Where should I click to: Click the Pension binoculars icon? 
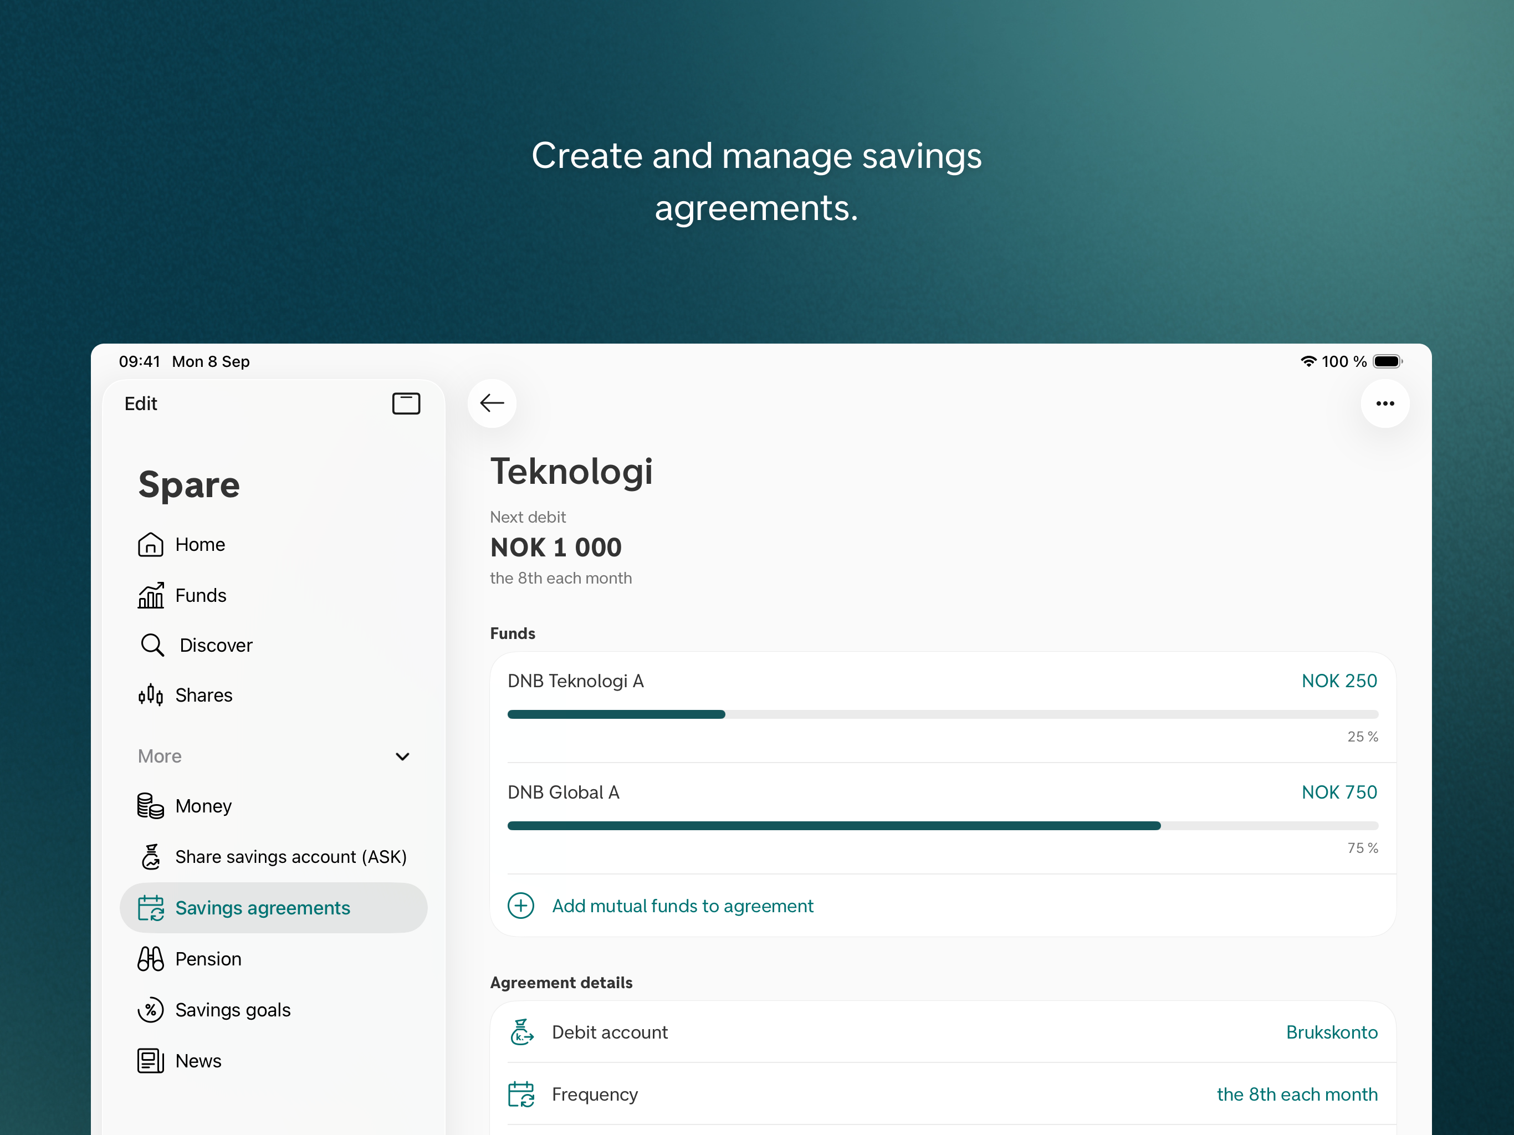(151, 958)
